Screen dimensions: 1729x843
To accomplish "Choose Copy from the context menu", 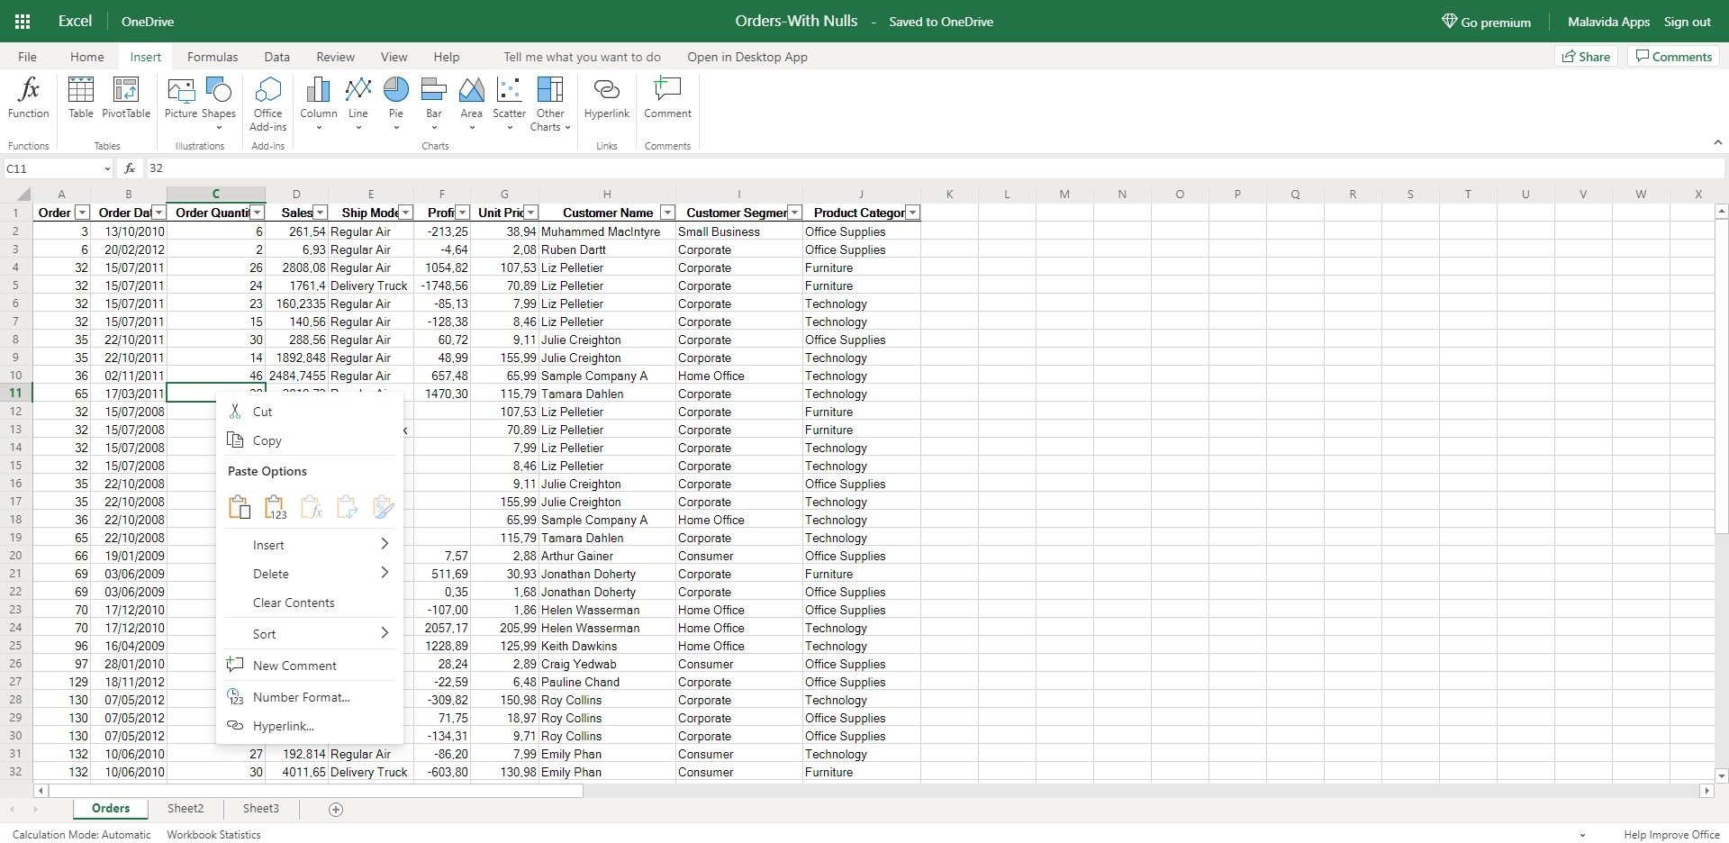I will (310, 440).
